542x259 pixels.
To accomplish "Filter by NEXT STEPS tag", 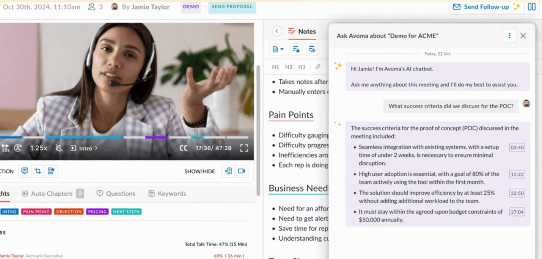I will [x=126, y=212].
